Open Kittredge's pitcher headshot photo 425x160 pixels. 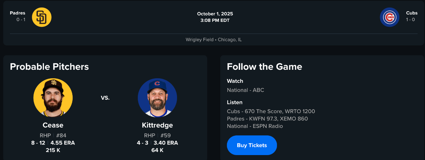(x=157, y=98)
